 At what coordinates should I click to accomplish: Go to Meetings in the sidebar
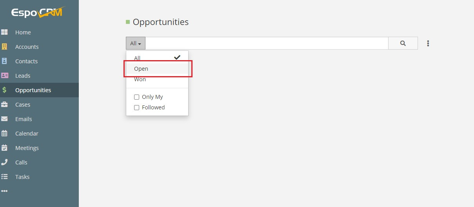tap(27, 148)
